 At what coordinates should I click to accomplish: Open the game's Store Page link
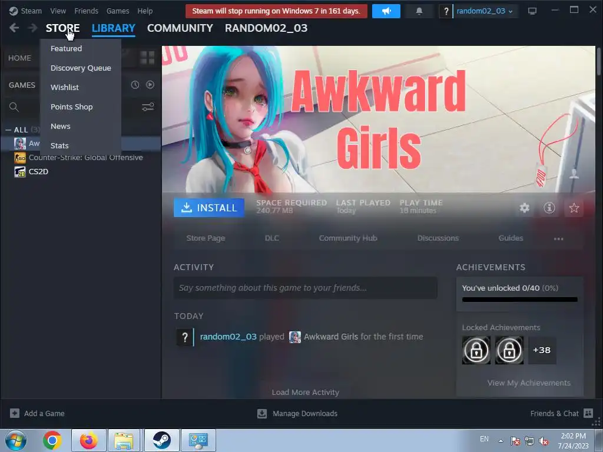pos(206,238)
